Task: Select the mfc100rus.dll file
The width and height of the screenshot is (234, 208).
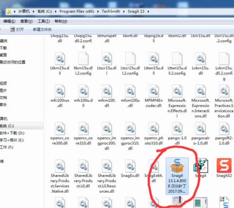Action: tap(60, 96)
